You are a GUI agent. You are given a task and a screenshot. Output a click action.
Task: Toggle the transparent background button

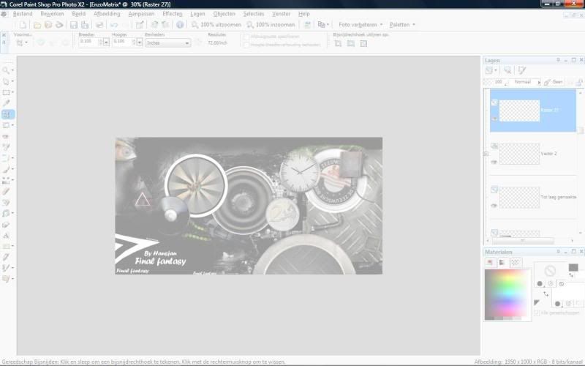click(x=578, y=303)
